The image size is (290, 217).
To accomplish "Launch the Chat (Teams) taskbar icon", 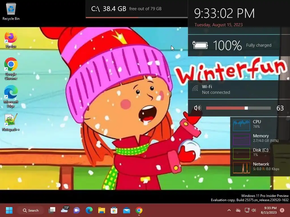I will [76, 210].
